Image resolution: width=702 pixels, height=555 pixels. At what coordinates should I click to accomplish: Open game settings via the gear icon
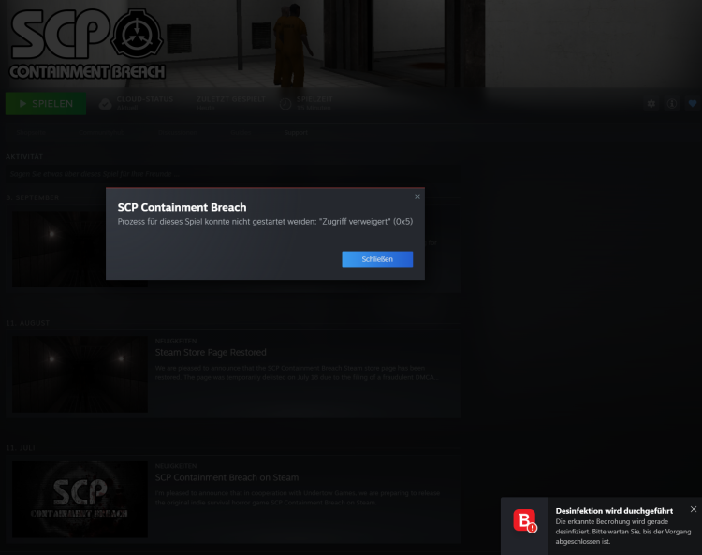coord(651,104)
